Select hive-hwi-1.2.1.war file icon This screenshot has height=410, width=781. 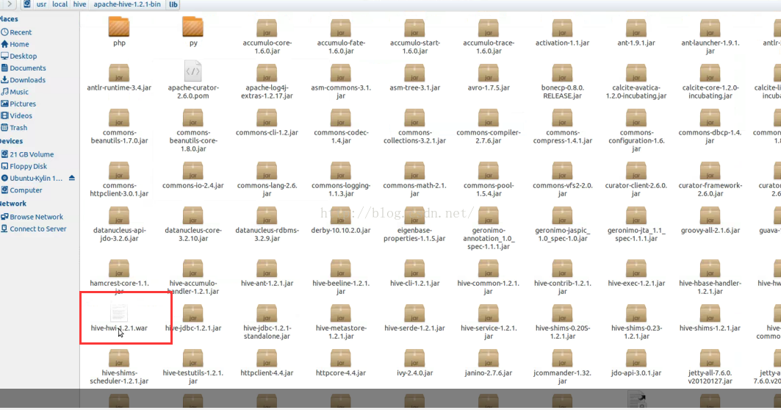pos(119,312)
